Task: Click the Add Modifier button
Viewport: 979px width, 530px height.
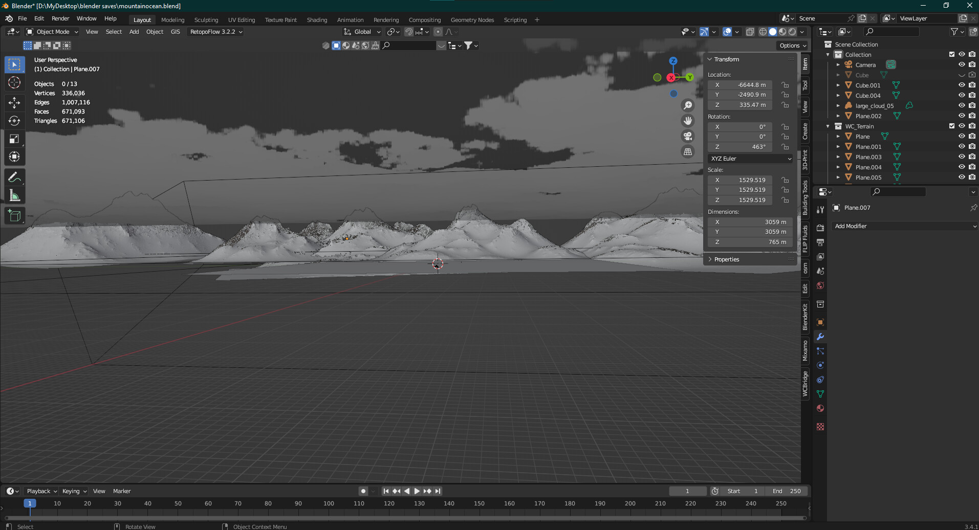Action: pos(904,226)
